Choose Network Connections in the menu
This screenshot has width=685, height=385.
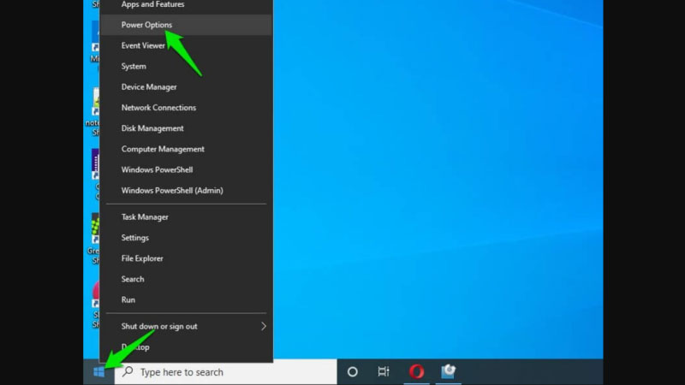tap(158, 108)
